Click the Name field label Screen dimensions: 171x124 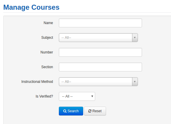coord(48,23)
